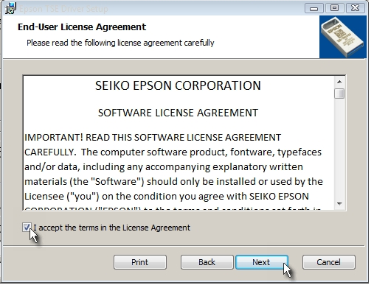Viewport: 374px width, 285px height.
Task: Maximize the setup window
Action: [334, 8]
